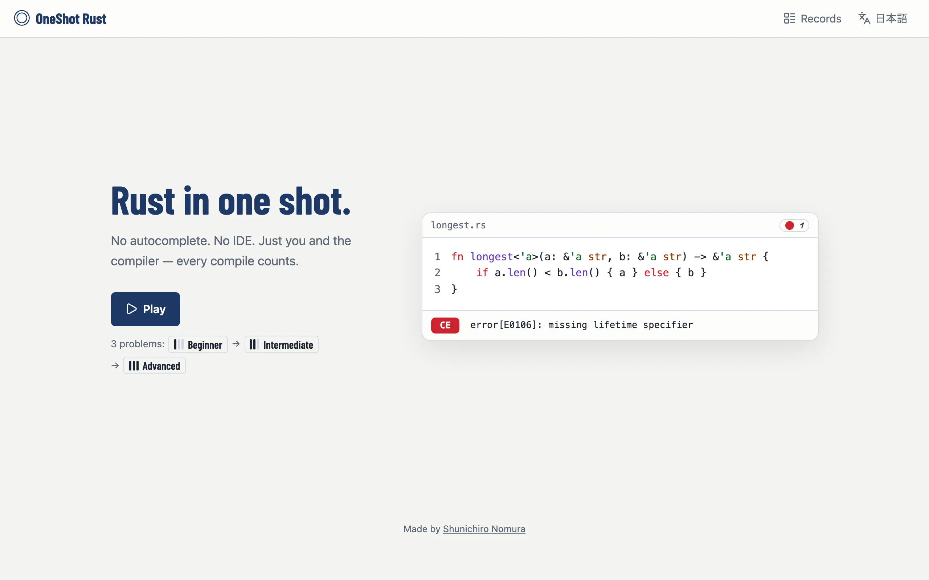Click the No autocomplete tagline text
Viewport: 929px width, 580px height.
[x=231, y=251]
